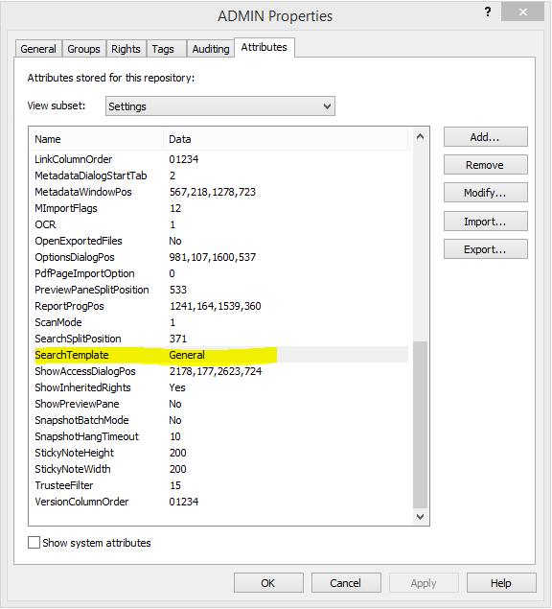Close the ADMIN Properties dialog
The width and height of the screenshot is (552, 609).
522,12
